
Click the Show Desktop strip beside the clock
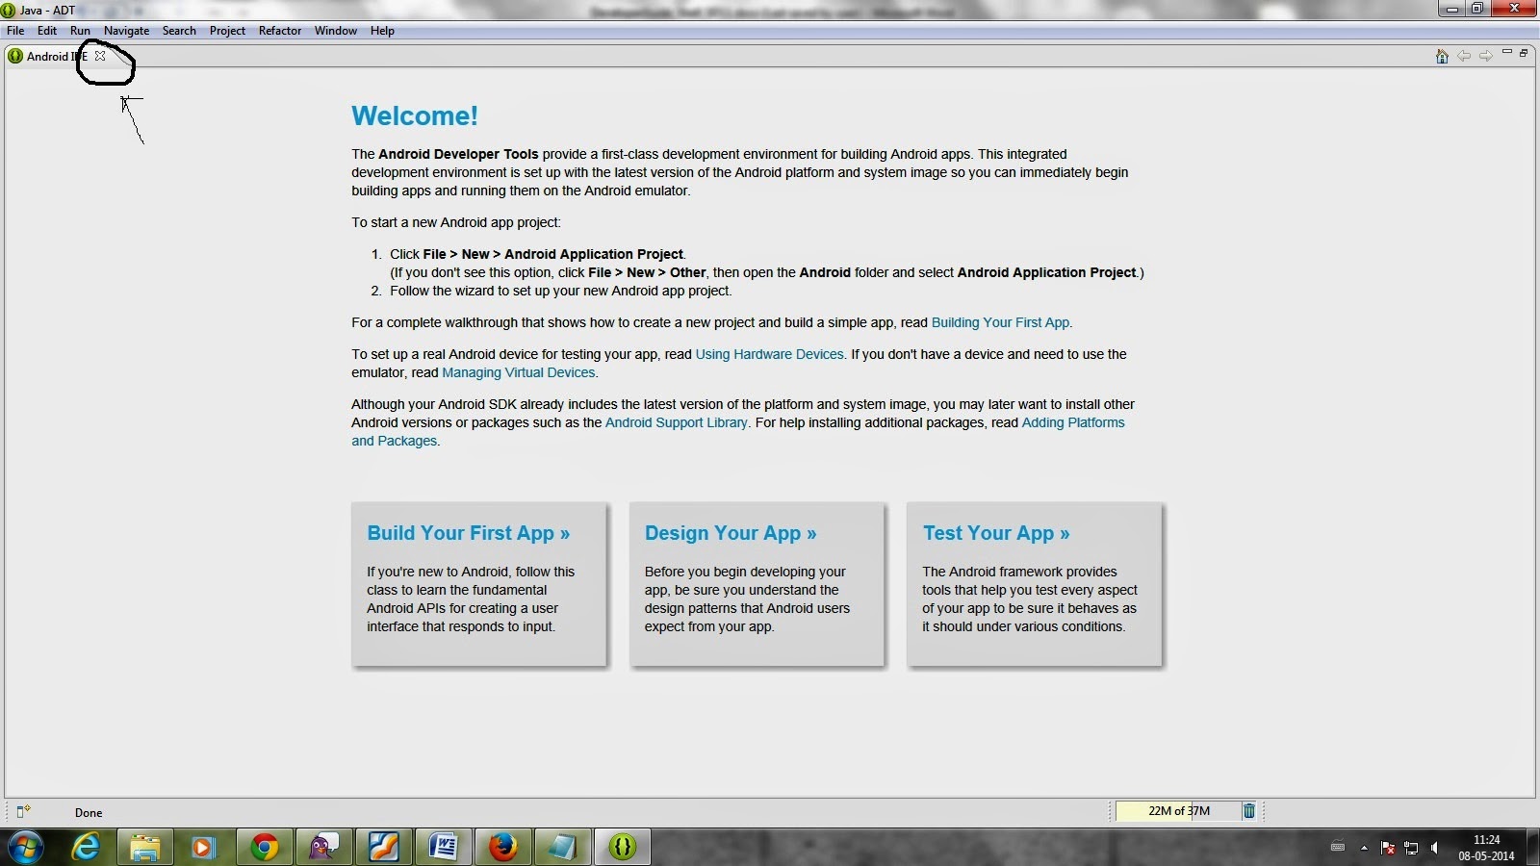click(x=1534, y=848)
